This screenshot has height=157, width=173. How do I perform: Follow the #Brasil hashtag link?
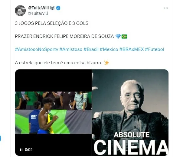click(91, 49)
